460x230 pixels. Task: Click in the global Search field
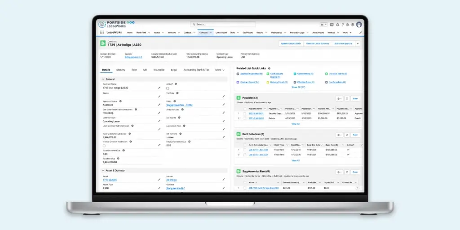(223, 24)
